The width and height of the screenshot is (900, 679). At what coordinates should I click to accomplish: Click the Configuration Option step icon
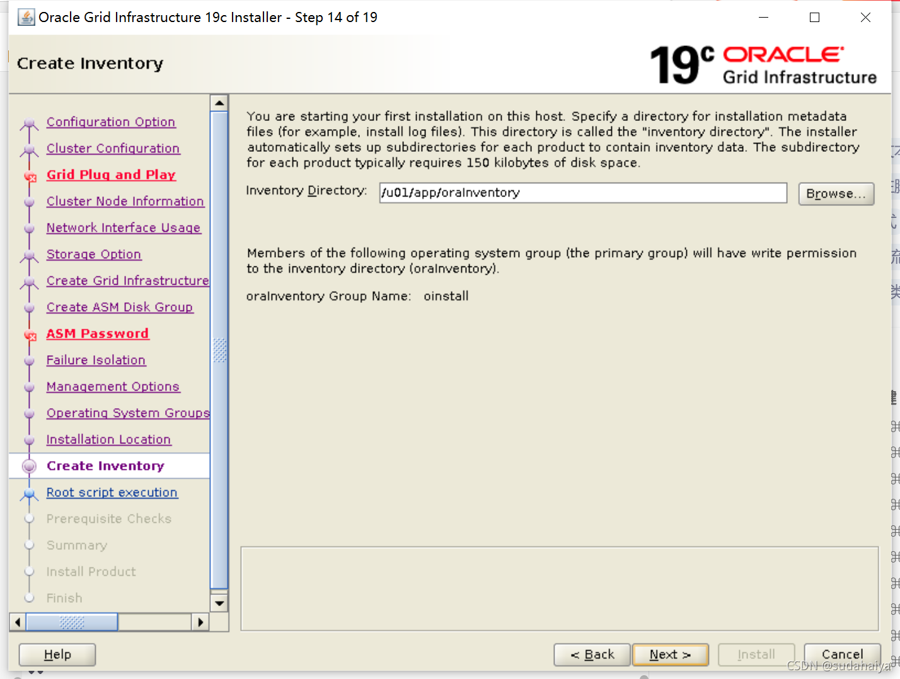click(29, 123)
